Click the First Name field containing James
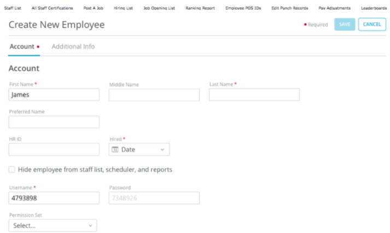The height and width of the screenshot is (233, 390). 54,95
